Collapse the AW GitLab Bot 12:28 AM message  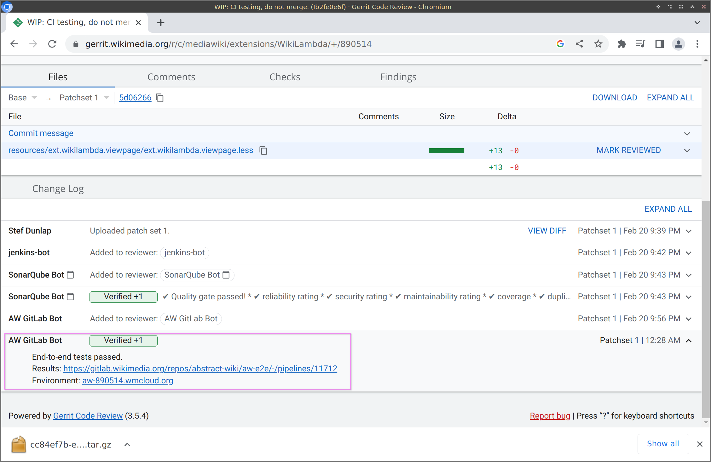click(689, 341)
